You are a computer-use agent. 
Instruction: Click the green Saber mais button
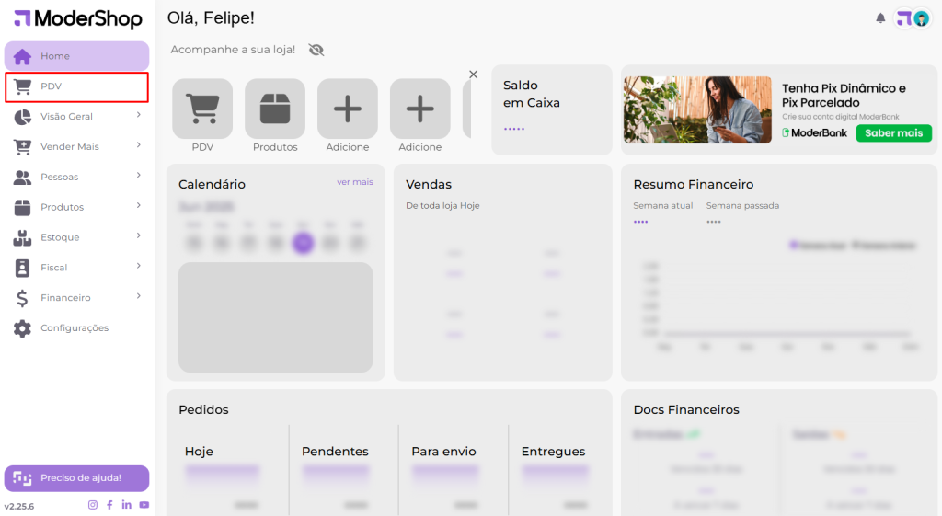click(894, 133)
